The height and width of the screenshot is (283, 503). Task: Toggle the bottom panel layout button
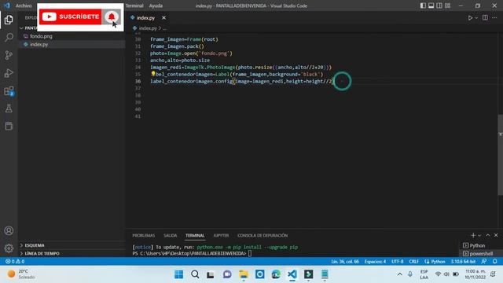pos(431,6)
